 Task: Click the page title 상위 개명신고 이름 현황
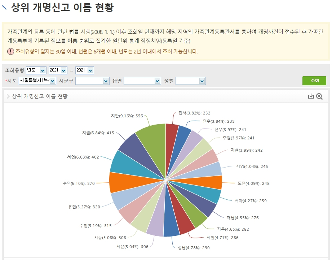pyautogui.click(x=62, y=8)
